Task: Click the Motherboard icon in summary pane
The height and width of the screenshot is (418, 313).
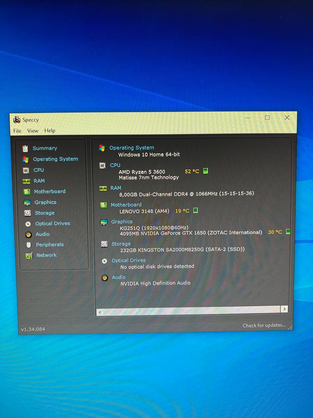Action: coord(103,205)
